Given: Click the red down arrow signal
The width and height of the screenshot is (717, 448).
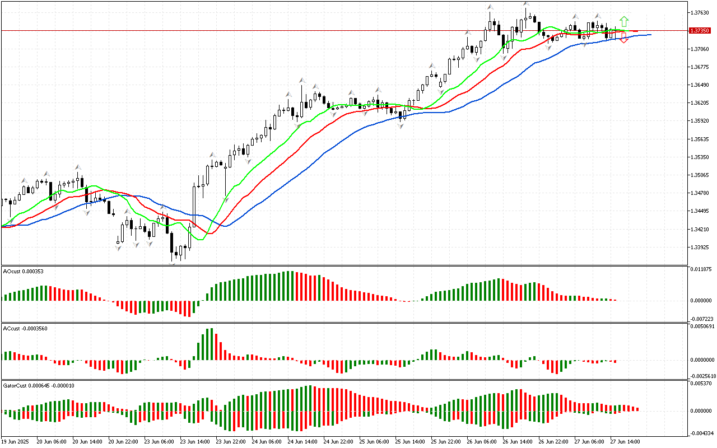Looking at the screenshot, I should point(623,38).
